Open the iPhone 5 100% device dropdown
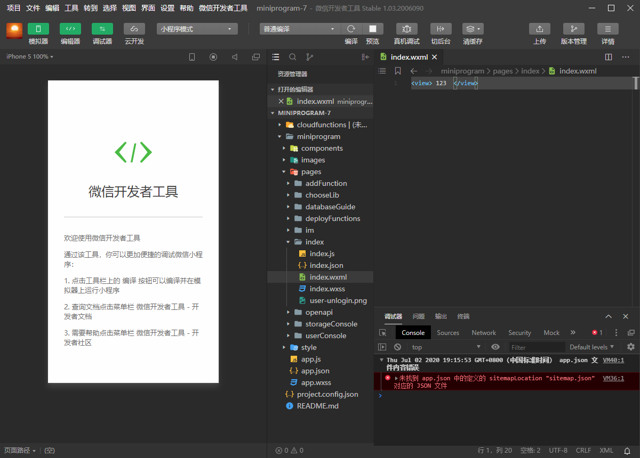Viewport: 640px width, 458px height. click(x=30, y=56)
